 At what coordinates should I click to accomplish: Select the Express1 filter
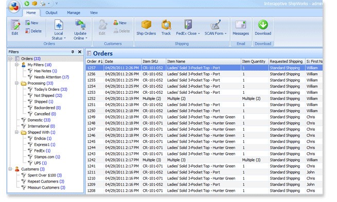pyautogui.click(x=42, y=145)
